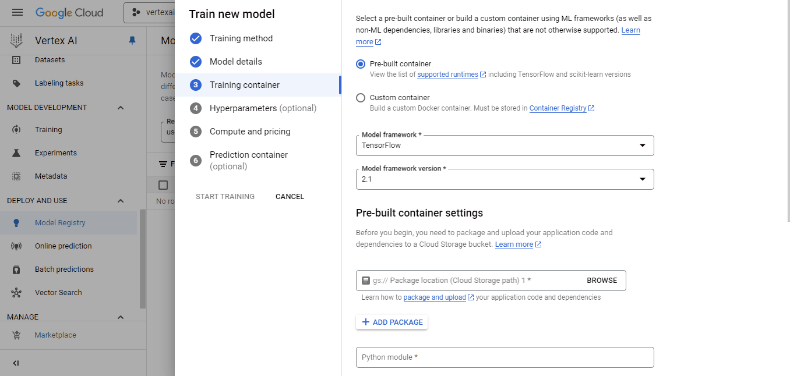790x376 pixels.
Task: Click the Pre-built container settings heading
Action: (x=419, y=213)
